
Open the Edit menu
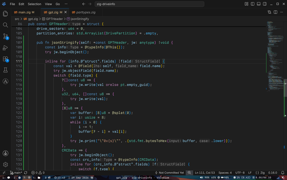[21, 4]
